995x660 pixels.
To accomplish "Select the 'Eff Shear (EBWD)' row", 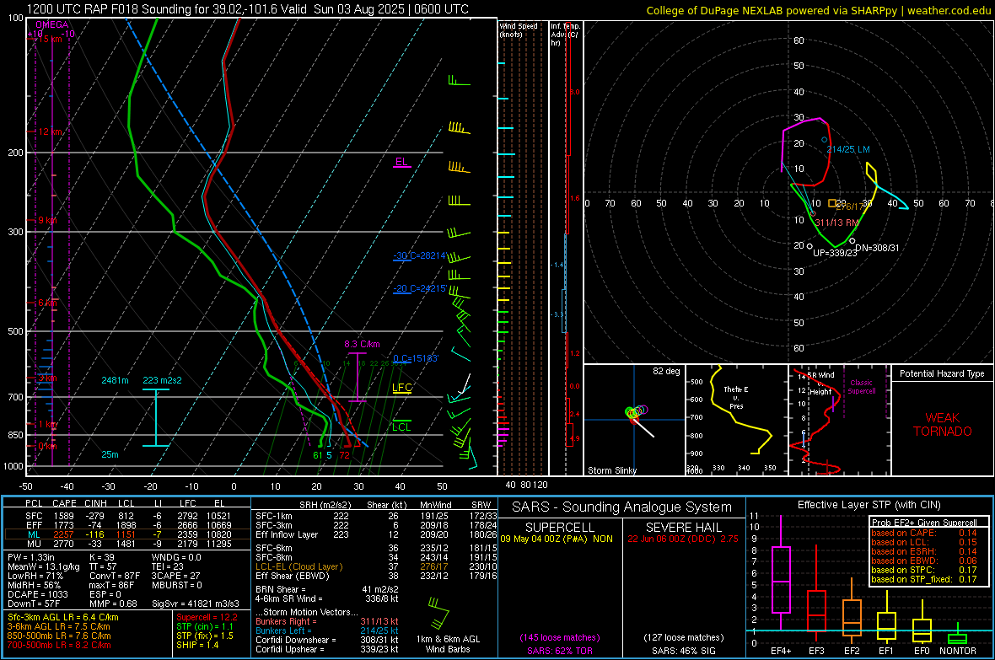I will [x=376, y=576].
